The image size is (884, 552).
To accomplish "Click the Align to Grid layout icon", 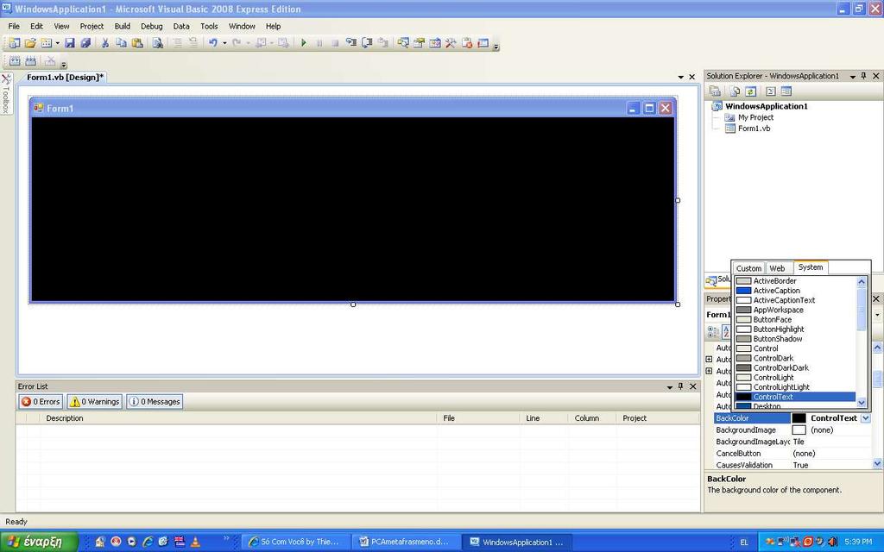I will (15, 61).
